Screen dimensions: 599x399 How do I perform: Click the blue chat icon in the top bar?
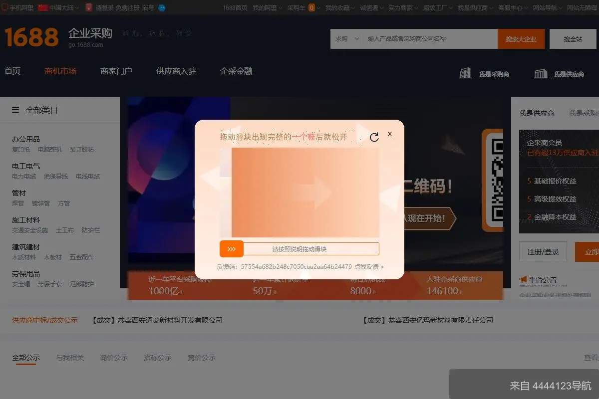161,7
